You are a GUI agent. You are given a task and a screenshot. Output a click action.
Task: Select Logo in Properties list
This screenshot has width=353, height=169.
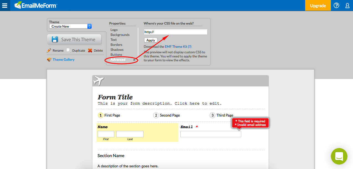(x=114, y=30)
